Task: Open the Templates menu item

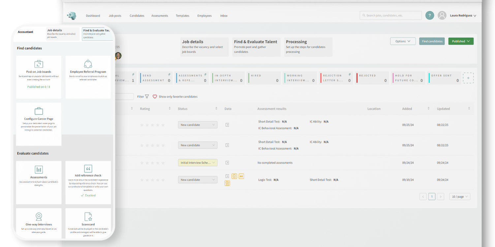Action: coord(182,16)
